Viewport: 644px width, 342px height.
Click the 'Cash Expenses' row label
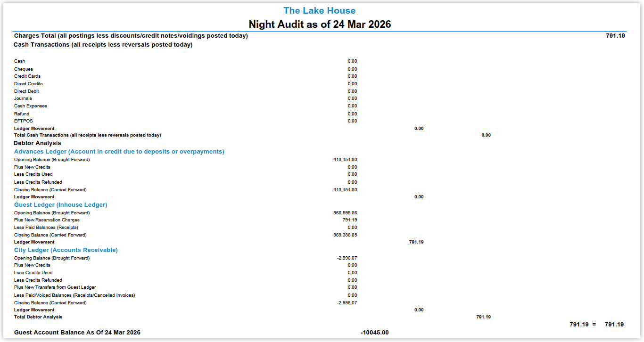click(31, 106)
